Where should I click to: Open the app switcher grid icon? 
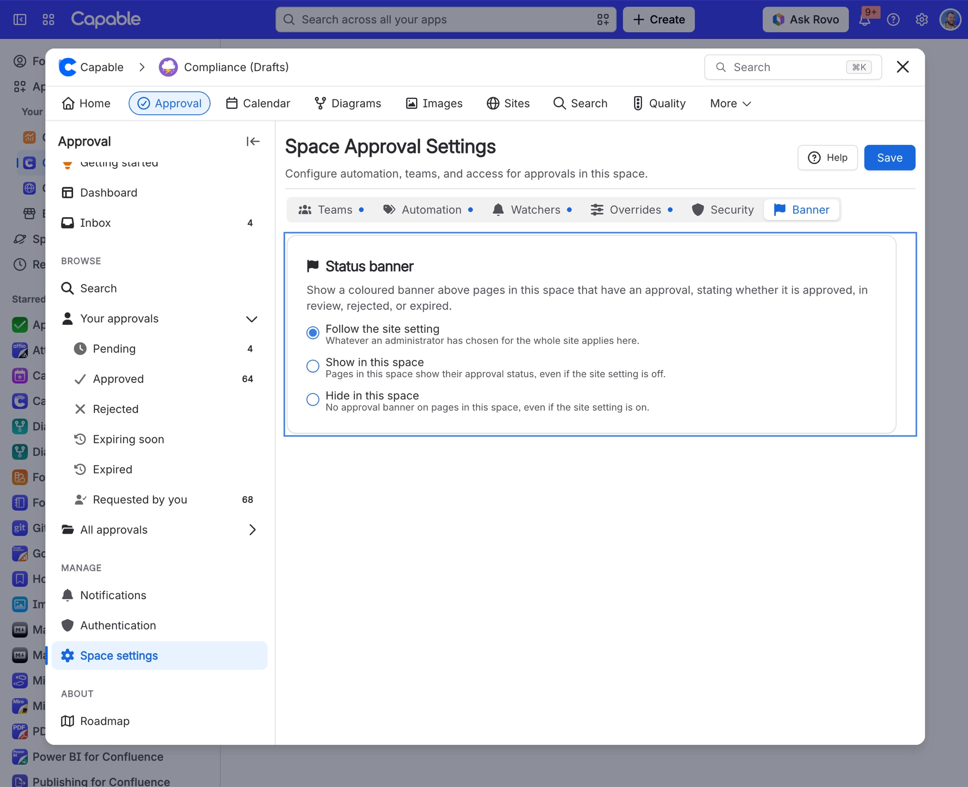coord(48,19)
